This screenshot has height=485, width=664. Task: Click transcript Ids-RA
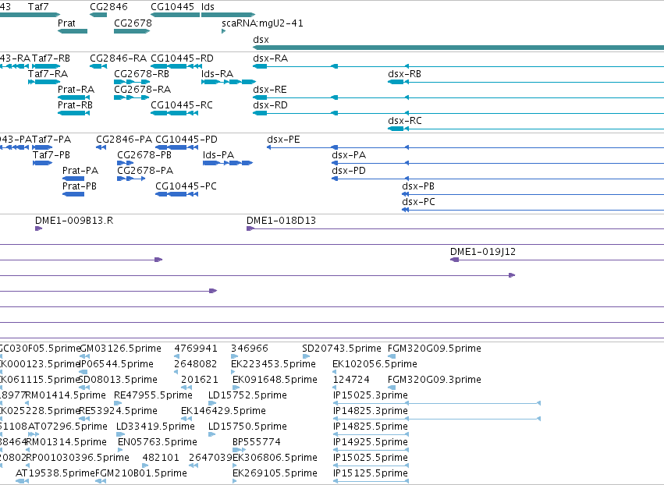(217, 74)
